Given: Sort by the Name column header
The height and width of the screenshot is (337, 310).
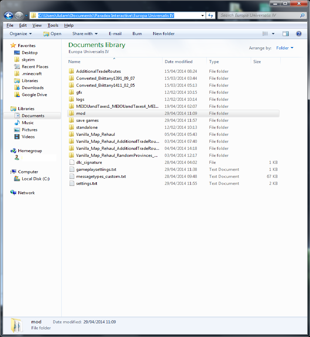Looking at the screenshot, I should (74, 62).
